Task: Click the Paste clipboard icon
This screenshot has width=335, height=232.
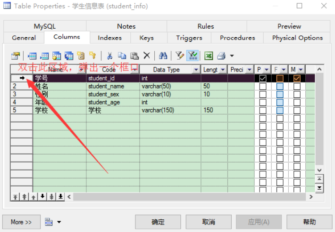Action: click(x=134, y=56)
